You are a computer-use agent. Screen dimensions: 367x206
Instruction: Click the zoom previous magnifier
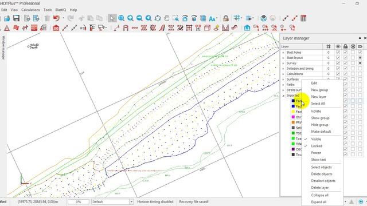click(149, 18)
